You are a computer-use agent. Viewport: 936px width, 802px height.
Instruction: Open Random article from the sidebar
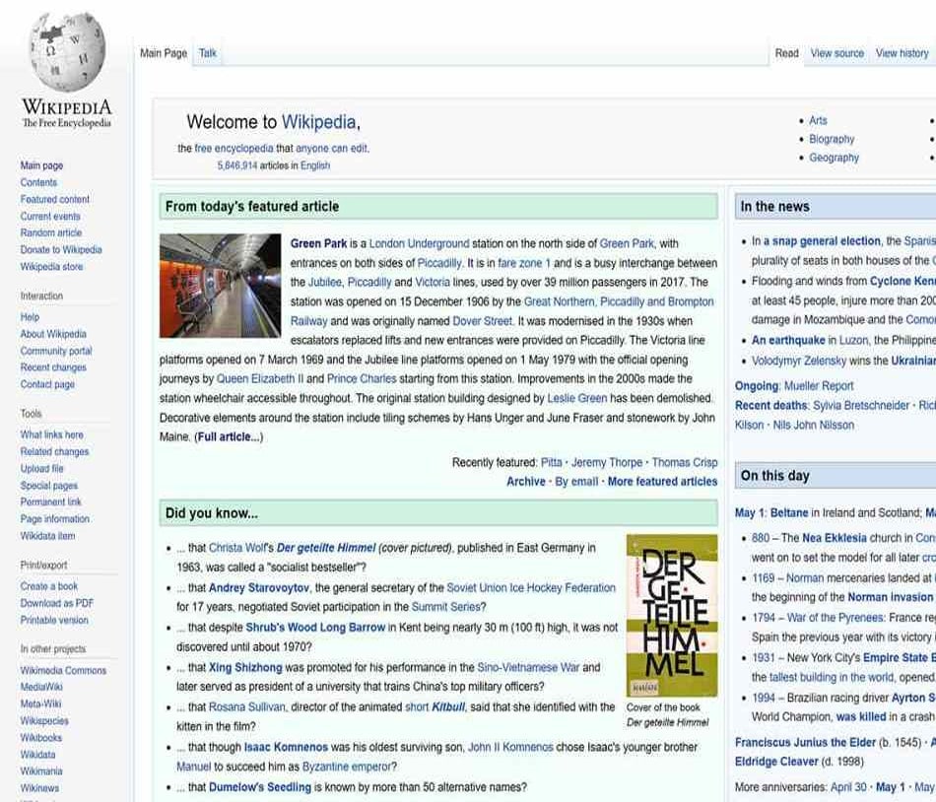[52, 233]
